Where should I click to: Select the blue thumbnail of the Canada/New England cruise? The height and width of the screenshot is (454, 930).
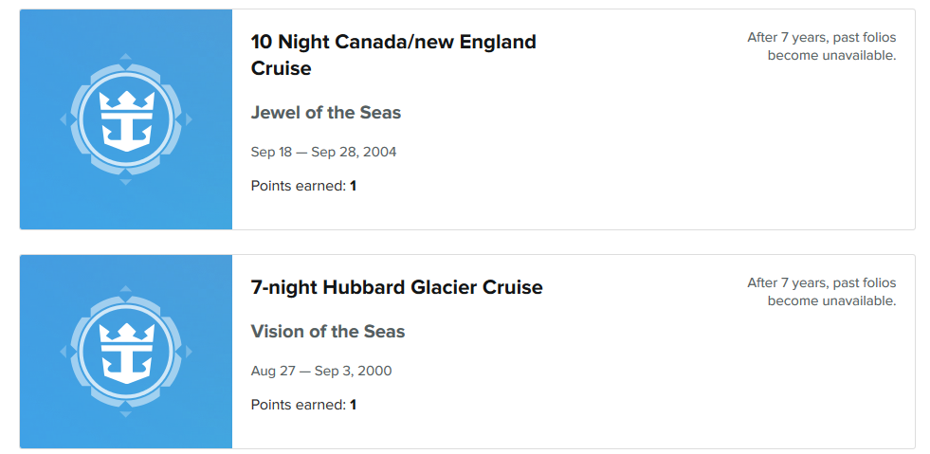[x=126, y=119]
